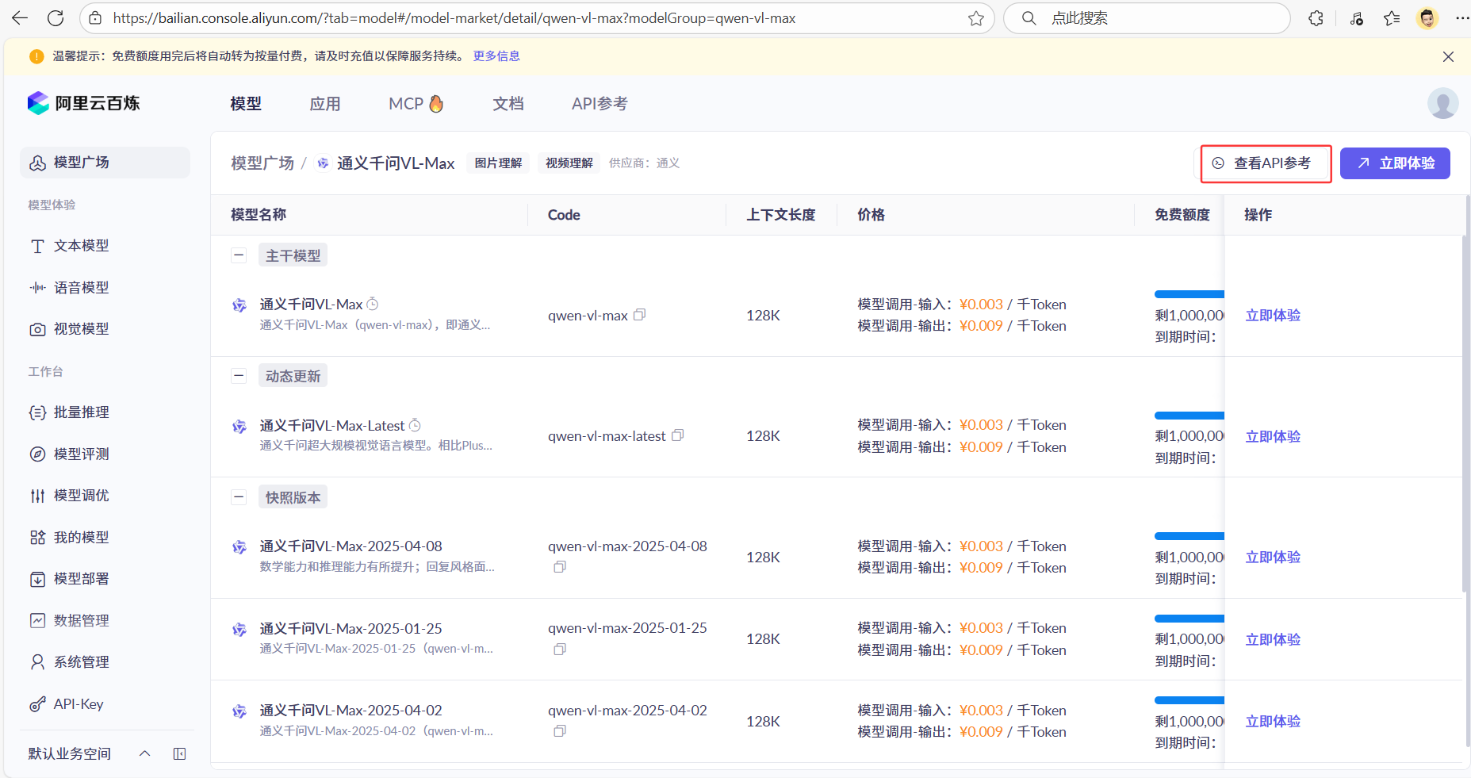Click the free quota bar for qwen-vl-max
Viewport: 1471px width, 778px height.
point(1189,294)
